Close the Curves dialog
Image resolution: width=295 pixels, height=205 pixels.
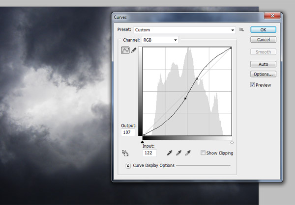[x=272, y=16]
